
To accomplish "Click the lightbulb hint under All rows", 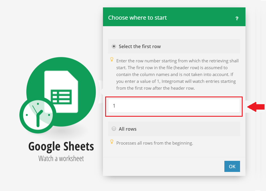I will pyautogui.click(x=112, y=142).
